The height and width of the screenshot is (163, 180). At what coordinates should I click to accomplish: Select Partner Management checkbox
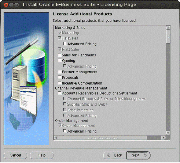[60, 72]
